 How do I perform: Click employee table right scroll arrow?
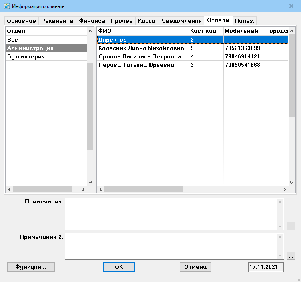click(285, 189)
